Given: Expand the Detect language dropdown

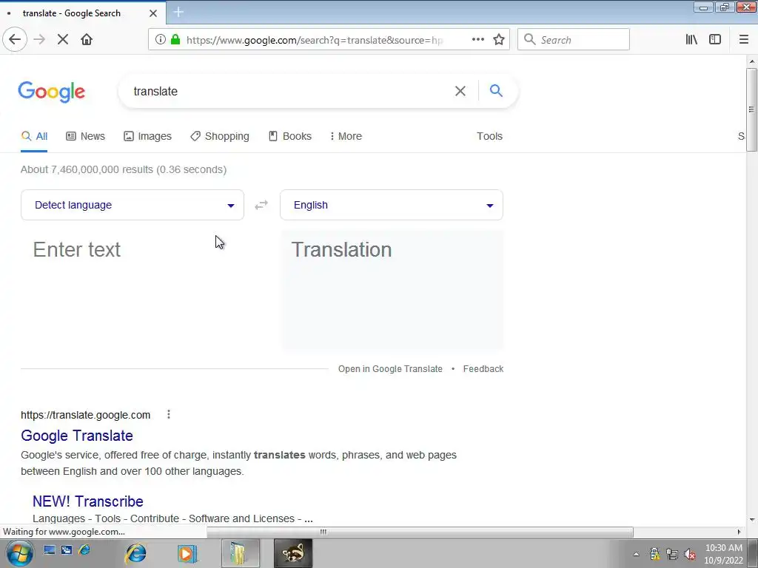Looking at the screenshot, I should pos(133,205).
